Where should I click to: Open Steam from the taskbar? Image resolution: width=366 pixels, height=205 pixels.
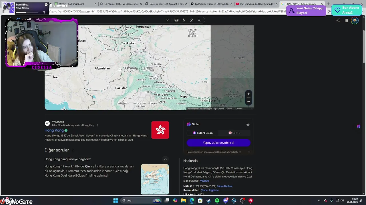209,200
